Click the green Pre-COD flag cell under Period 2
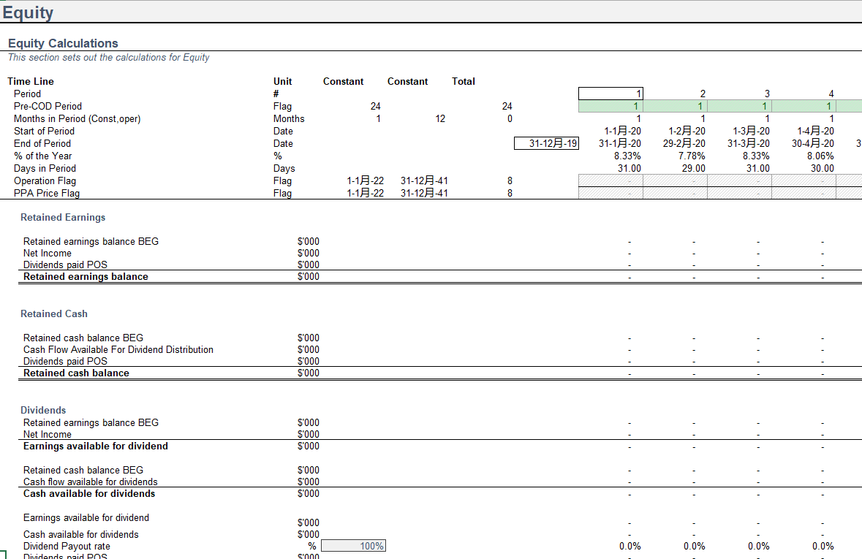The width and height of the screenshot is (862, 559). [675, 106]
